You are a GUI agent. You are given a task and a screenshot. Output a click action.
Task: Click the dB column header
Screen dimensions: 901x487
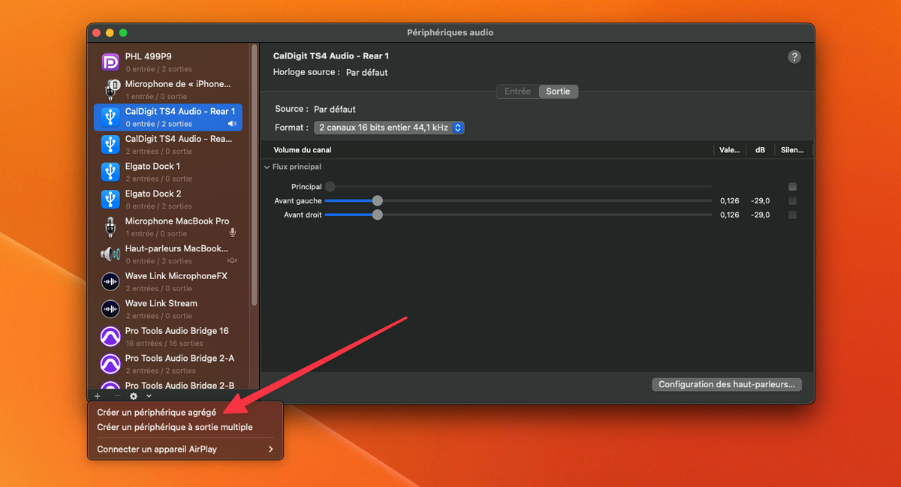pyautogui.click(x=760, y=150)
